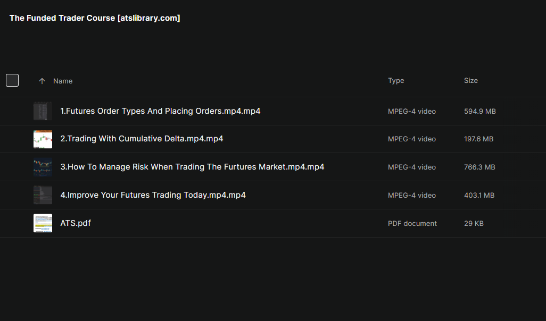Click the 766.3 MB size value
Viewport: 546px width, 321px height.
click(x=479, y=167)
